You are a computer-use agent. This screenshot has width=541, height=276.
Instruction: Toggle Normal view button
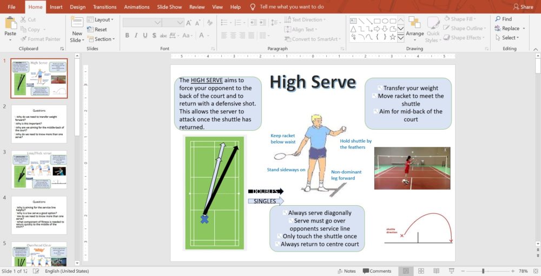tap(405, 271)
